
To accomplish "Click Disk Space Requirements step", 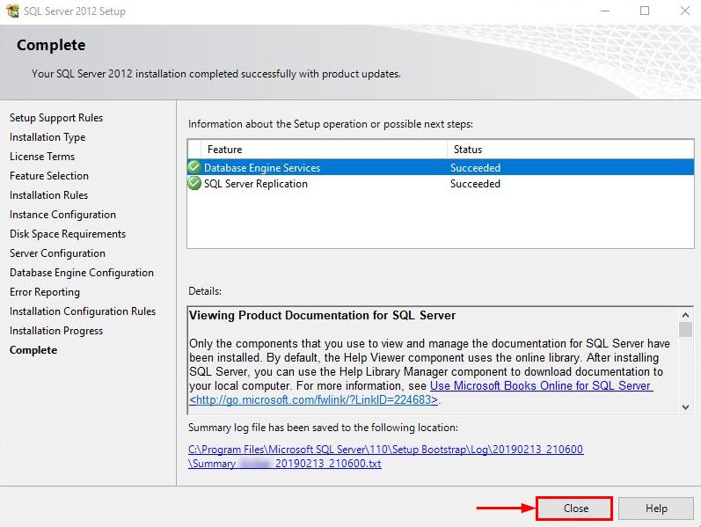I will pyautogui.click(x=68, y=233).
